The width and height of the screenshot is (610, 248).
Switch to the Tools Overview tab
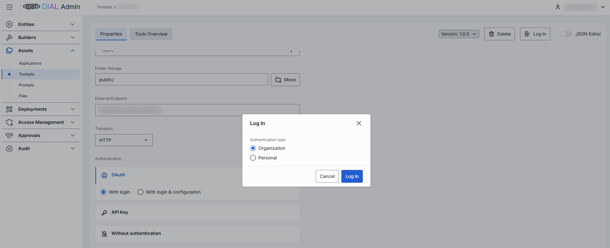pyautogui.click(x=151, y=34)
